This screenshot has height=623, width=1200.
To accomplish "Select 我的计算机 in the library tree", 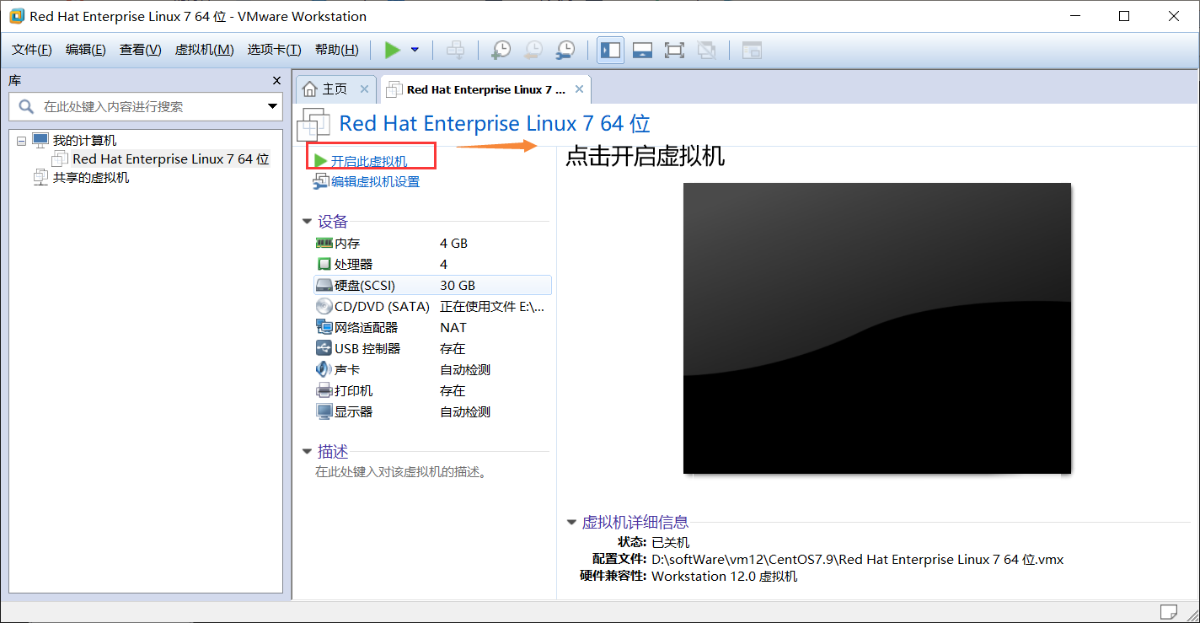I will [x=84, y=141].
